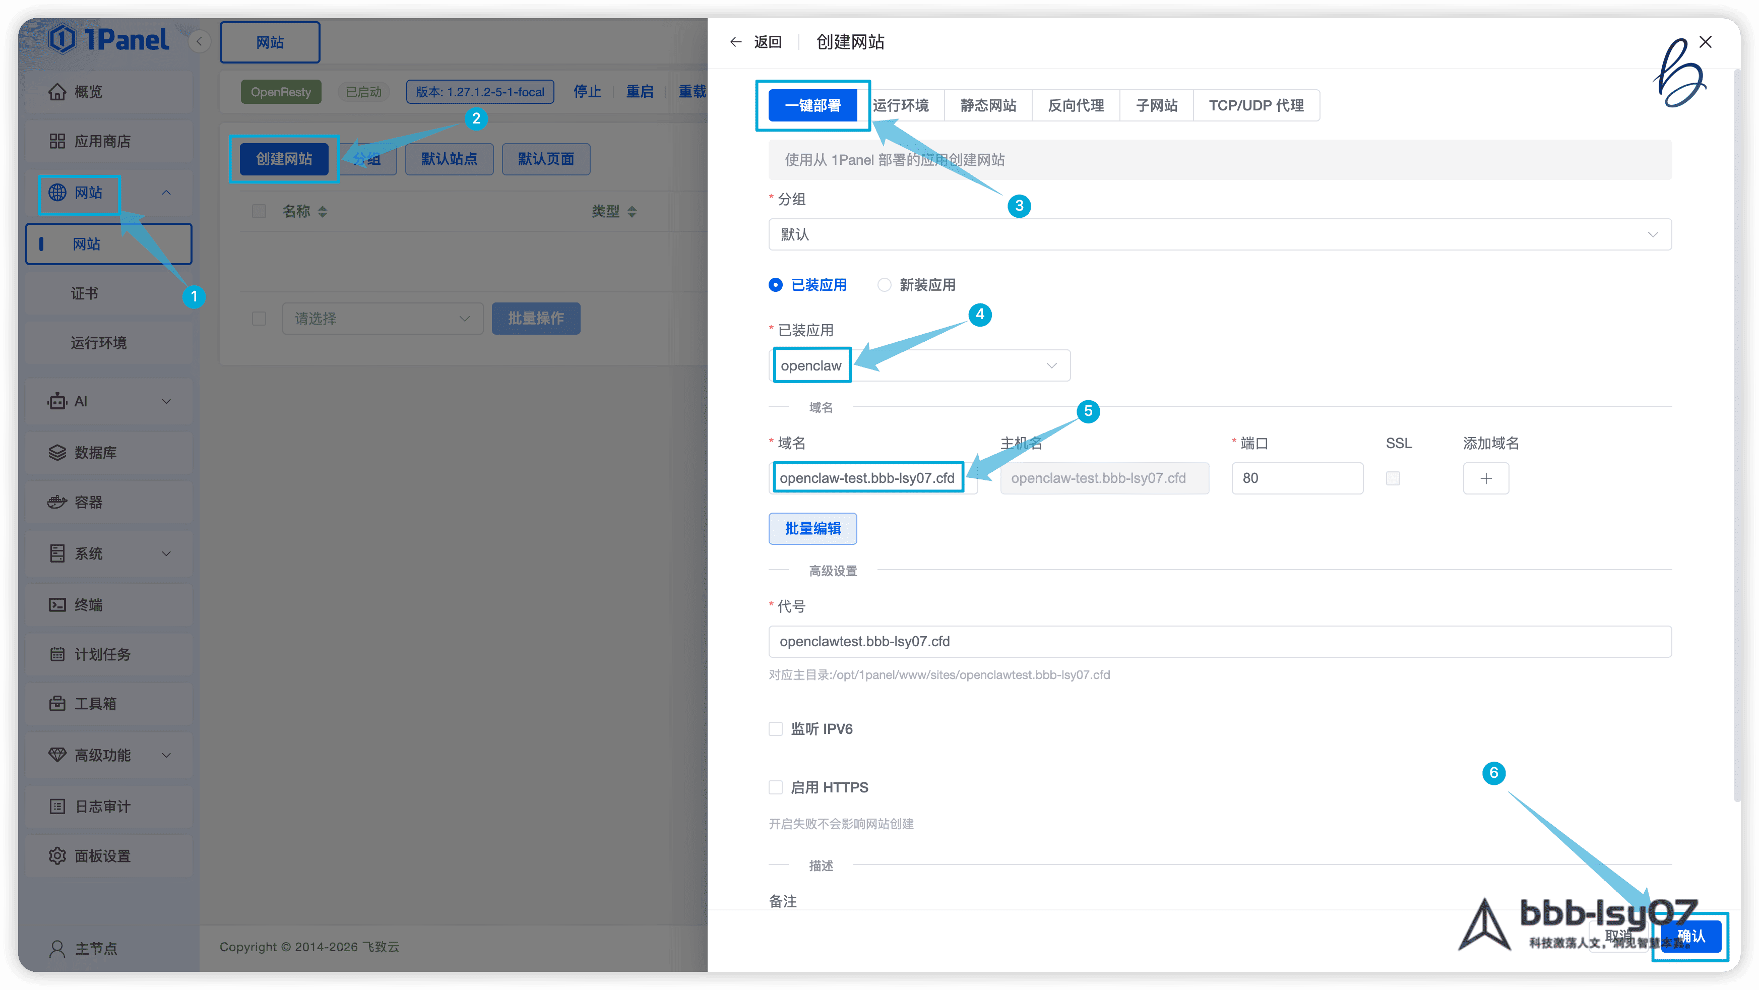Click the panel settings gear icon
This screenshot has width=1759, height=990.
pyautogui.click(x=57, y=856)
